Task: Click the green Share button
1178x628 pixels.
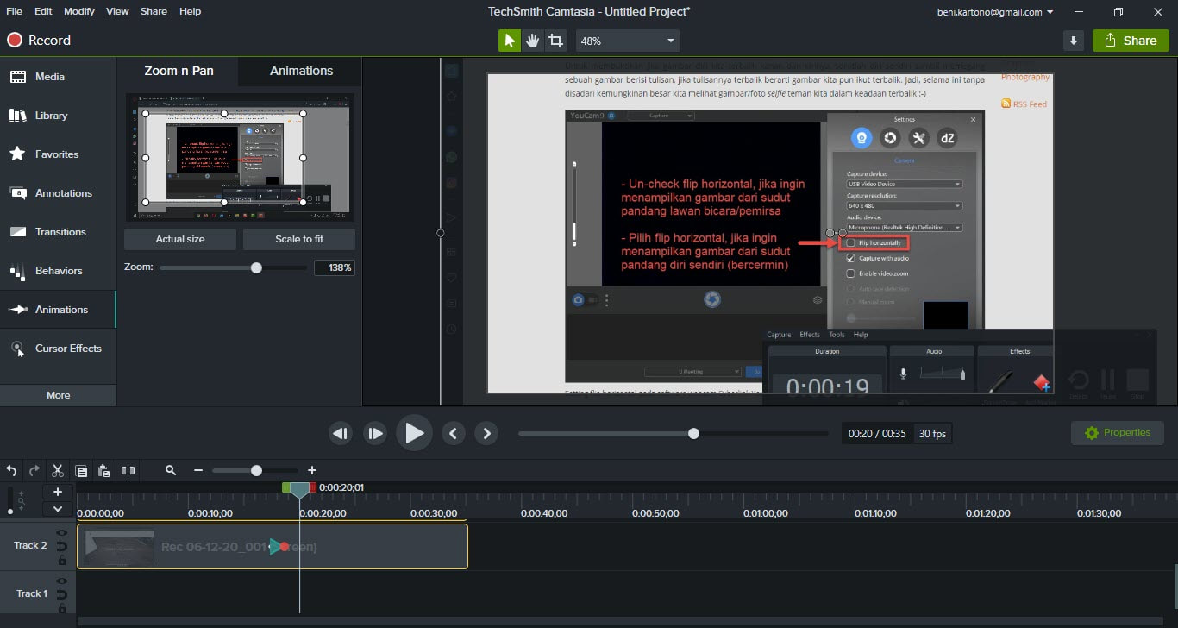Action: [x=1131, y=41]
